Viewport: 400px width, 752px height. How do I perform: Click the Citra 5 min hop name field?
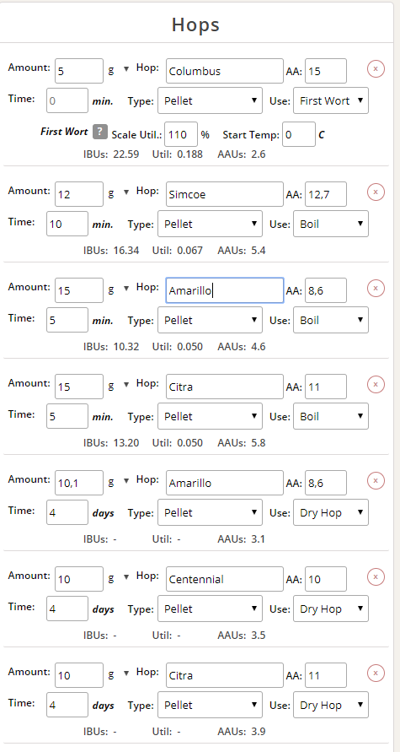pos(224,387)
